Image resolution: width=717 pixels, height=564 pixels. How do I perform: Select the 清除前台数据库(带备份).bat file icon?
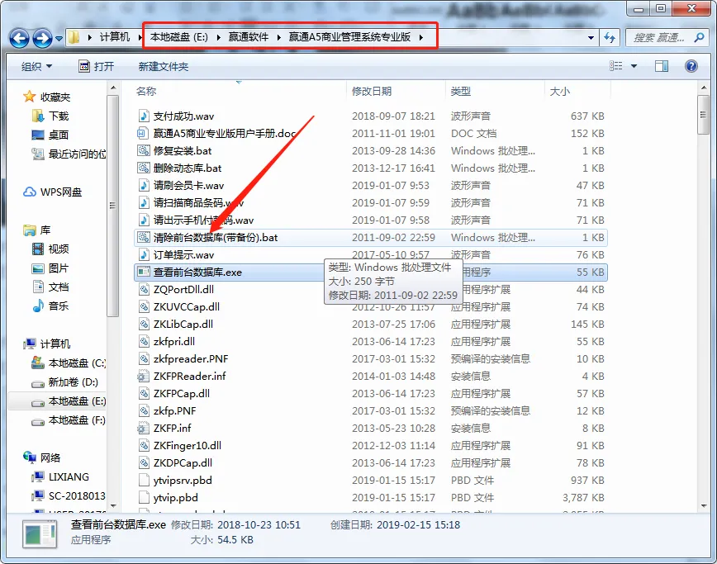click(144, 237)
